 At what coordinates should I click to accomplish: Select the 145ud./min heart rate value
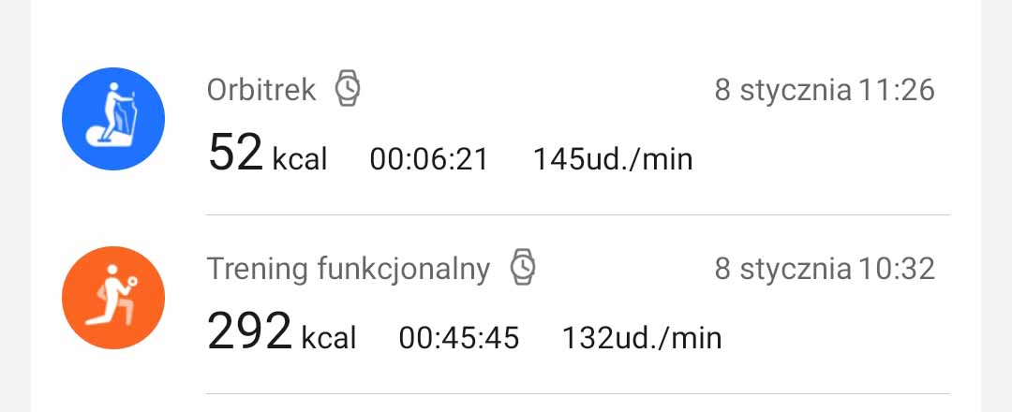click(613, 159)
